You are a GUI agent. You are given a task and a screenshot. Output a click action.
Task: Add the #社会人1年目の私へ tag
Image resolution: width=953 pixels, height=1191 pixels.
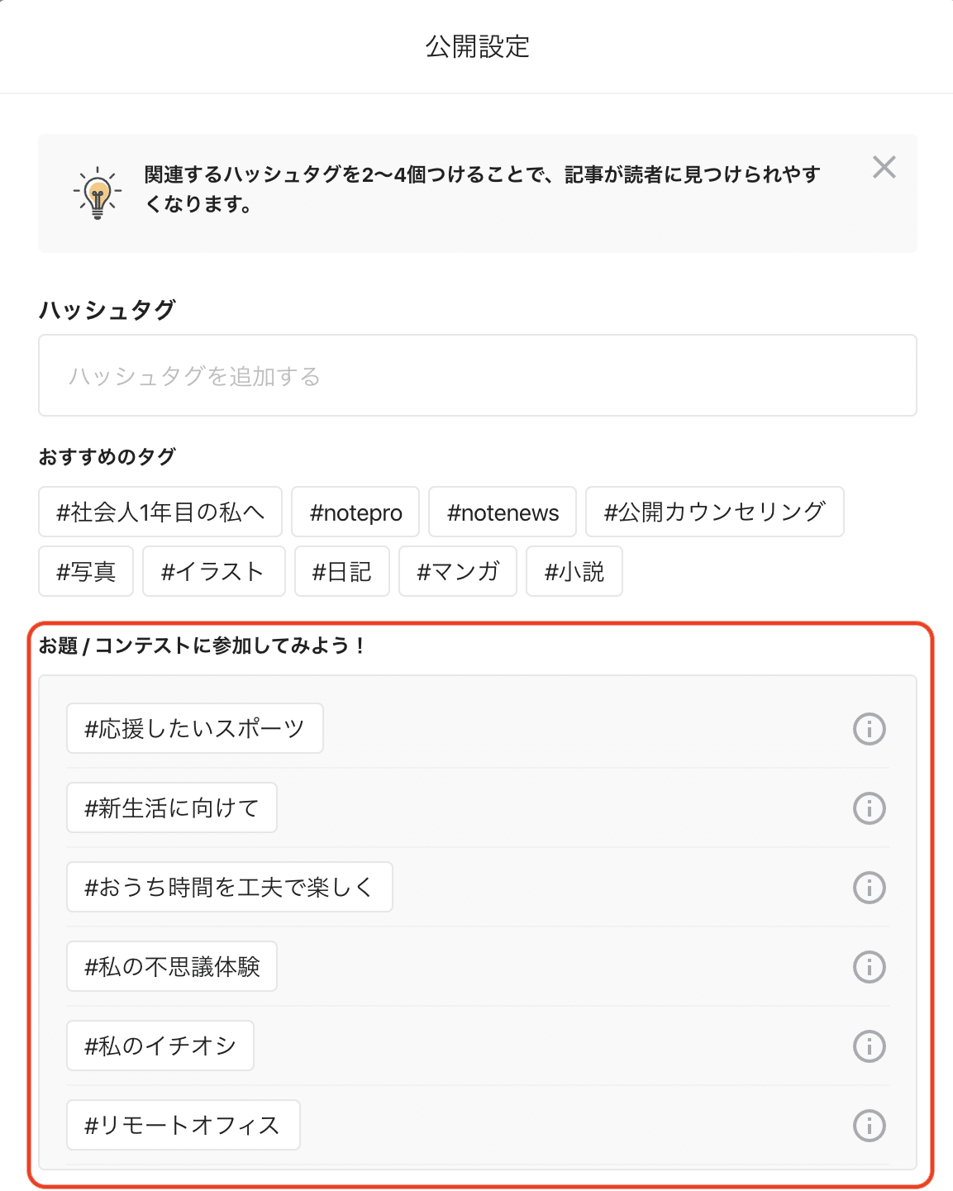click(x=160, y=512)
